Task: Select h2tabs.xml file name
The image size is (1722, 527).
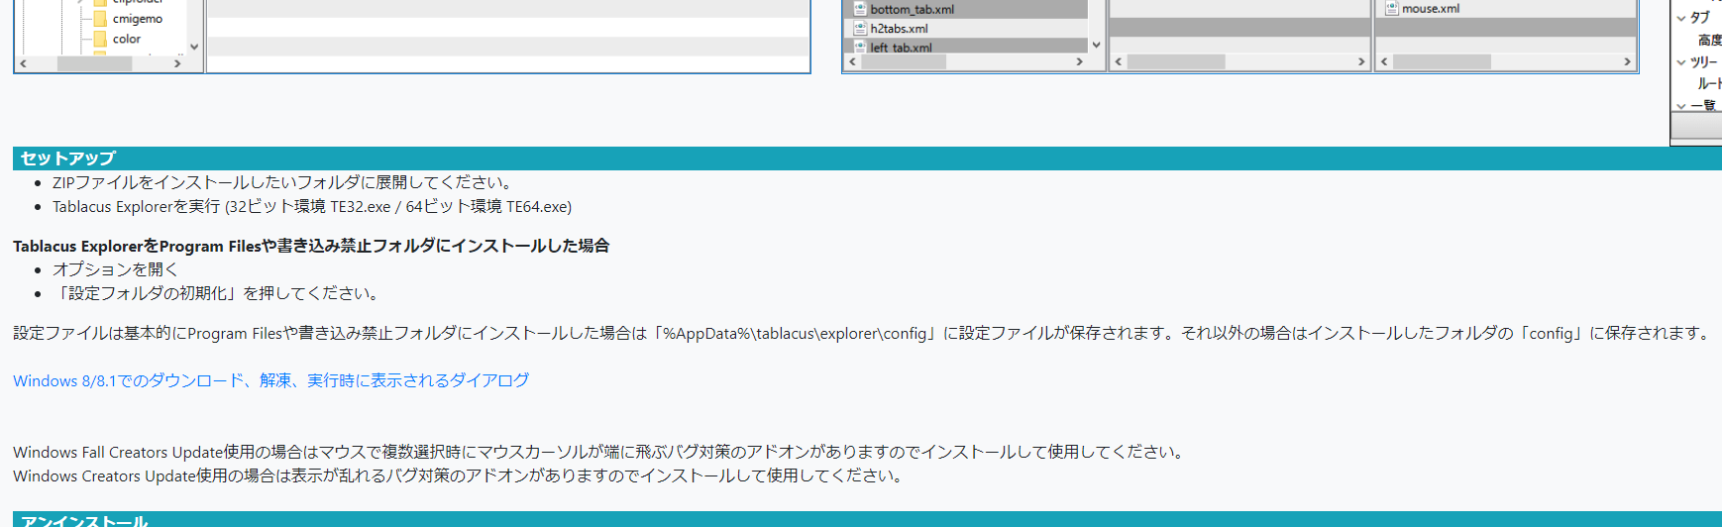Action: point(900,29)
